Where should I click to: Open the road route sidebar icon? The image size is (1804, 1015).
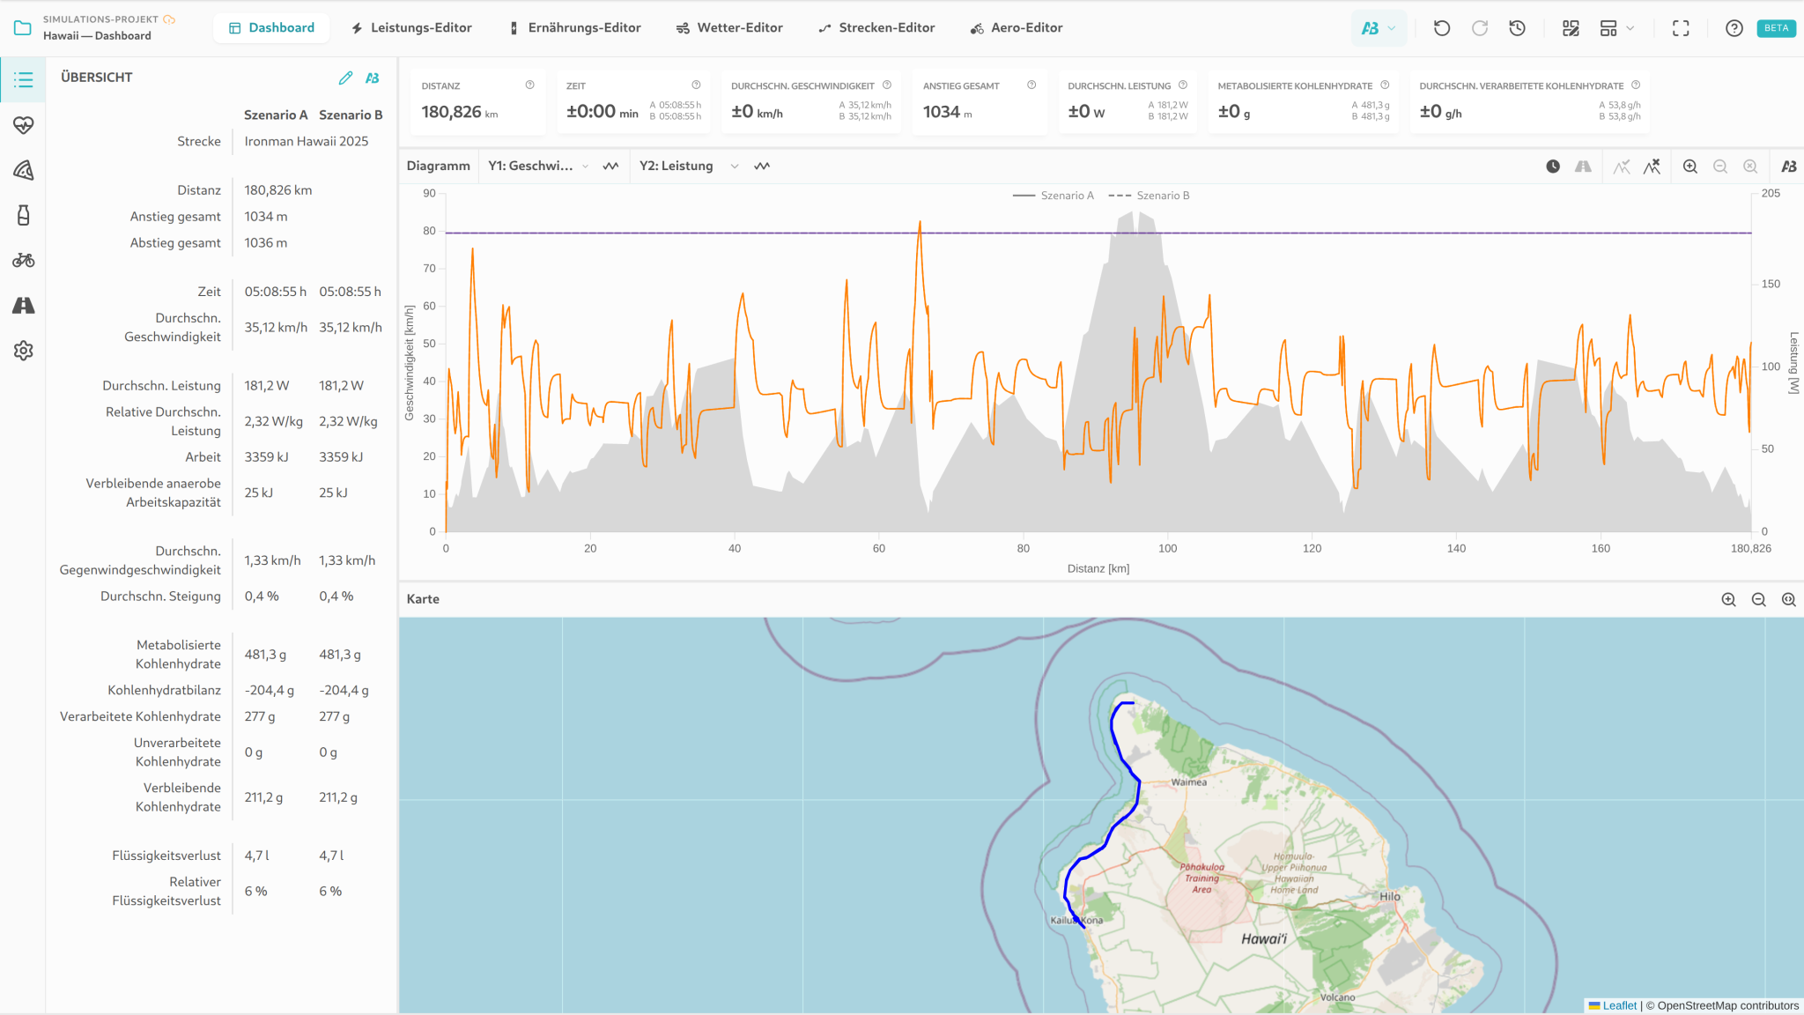(x=23, y=305)
